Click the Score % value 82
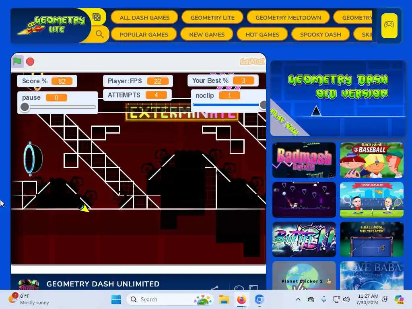412x309 pixels. tap(62, 81)
